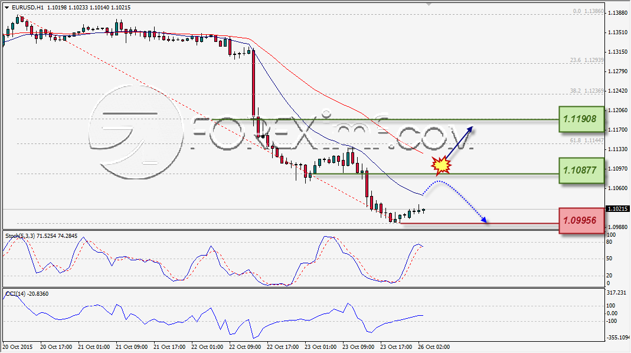This screenshot has width=631, height=353.
Task: Click price scale value 1.13880
Action: tap(618, 13)
